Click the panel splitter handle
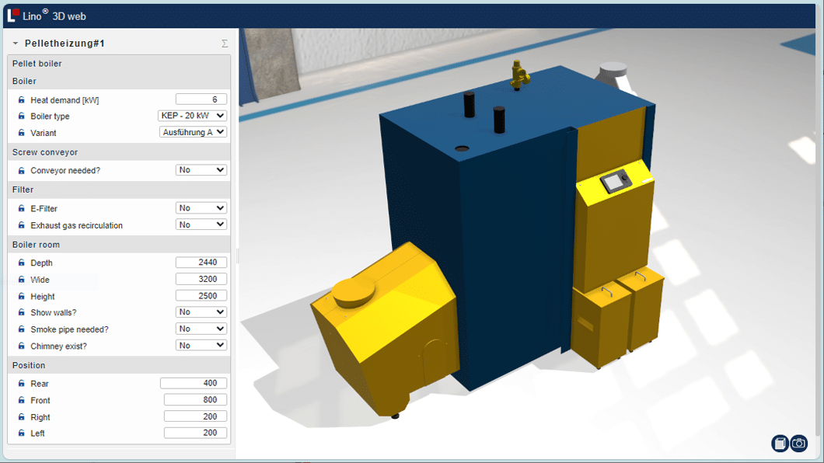 tap(238, 256)
